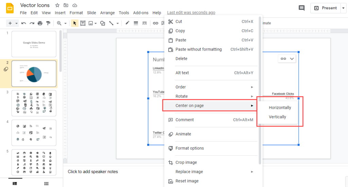Redo the last action

point(32,23)
